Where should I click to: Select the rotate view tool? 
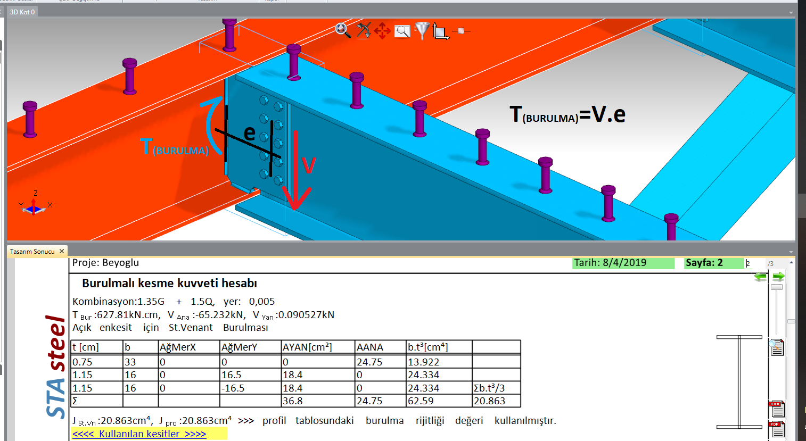click(x=363, y=30)
